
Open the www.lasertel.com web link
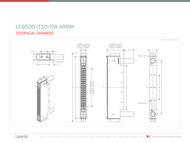click(133, 137)
